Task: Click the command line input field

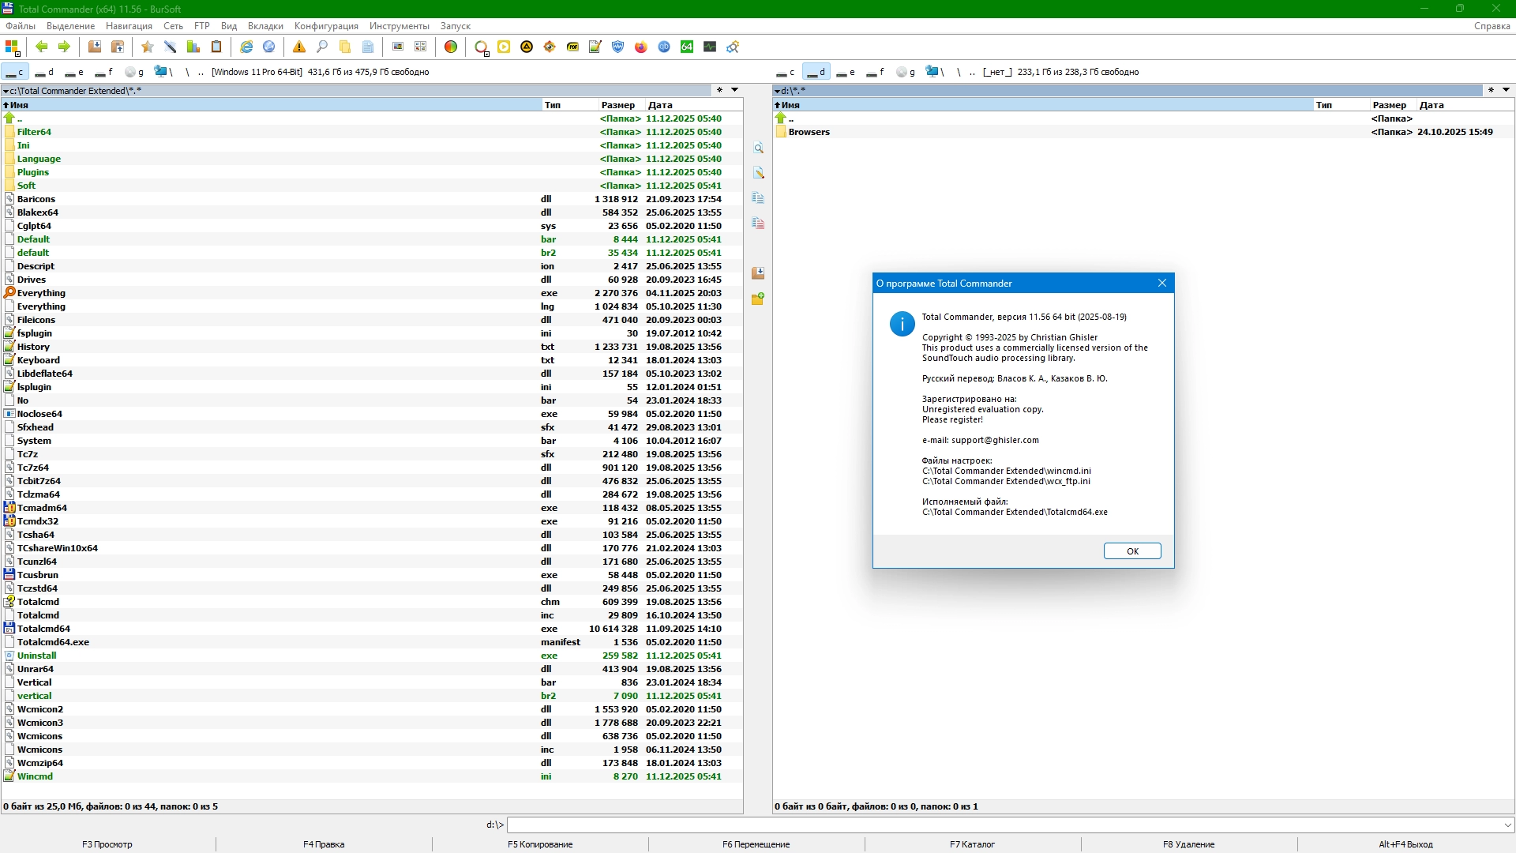Action: [1003, 825]
